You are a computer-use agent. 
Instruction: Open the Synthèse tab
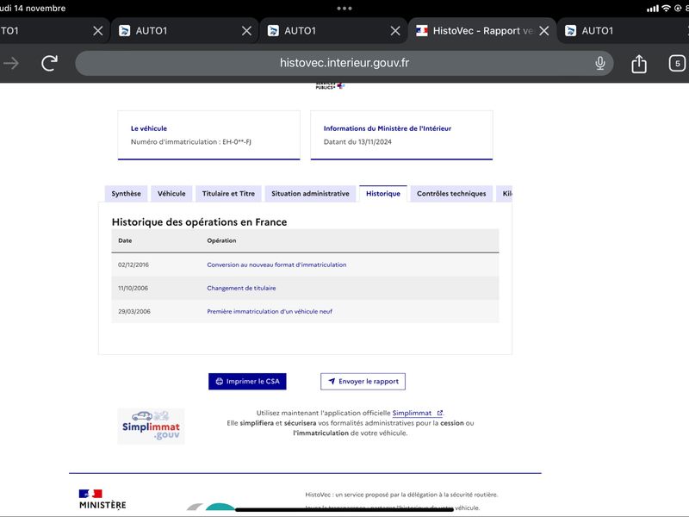click(126, 193)
